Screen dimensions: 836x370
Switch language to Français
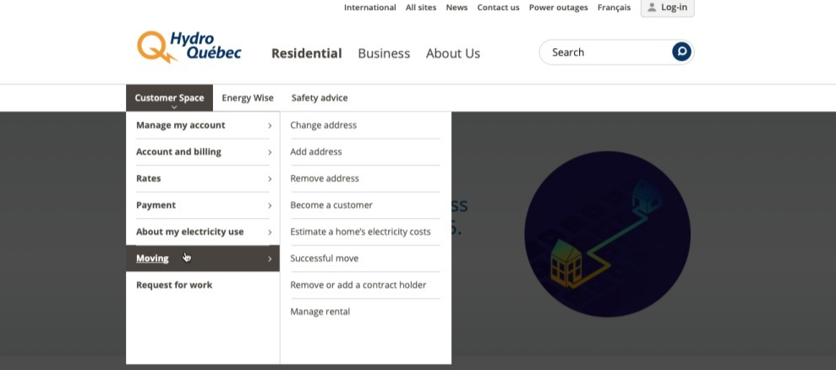614,8
